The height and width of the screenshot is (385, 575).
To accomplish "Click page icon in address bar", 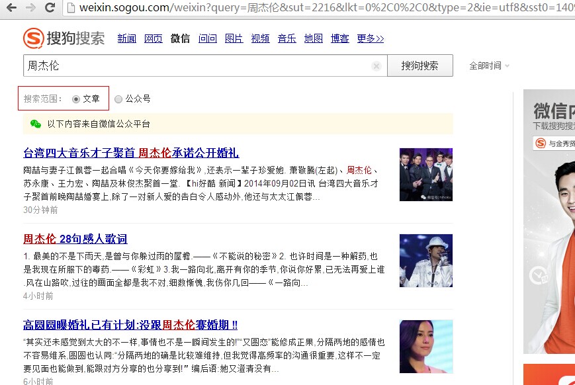I will (x=71, y=8).
